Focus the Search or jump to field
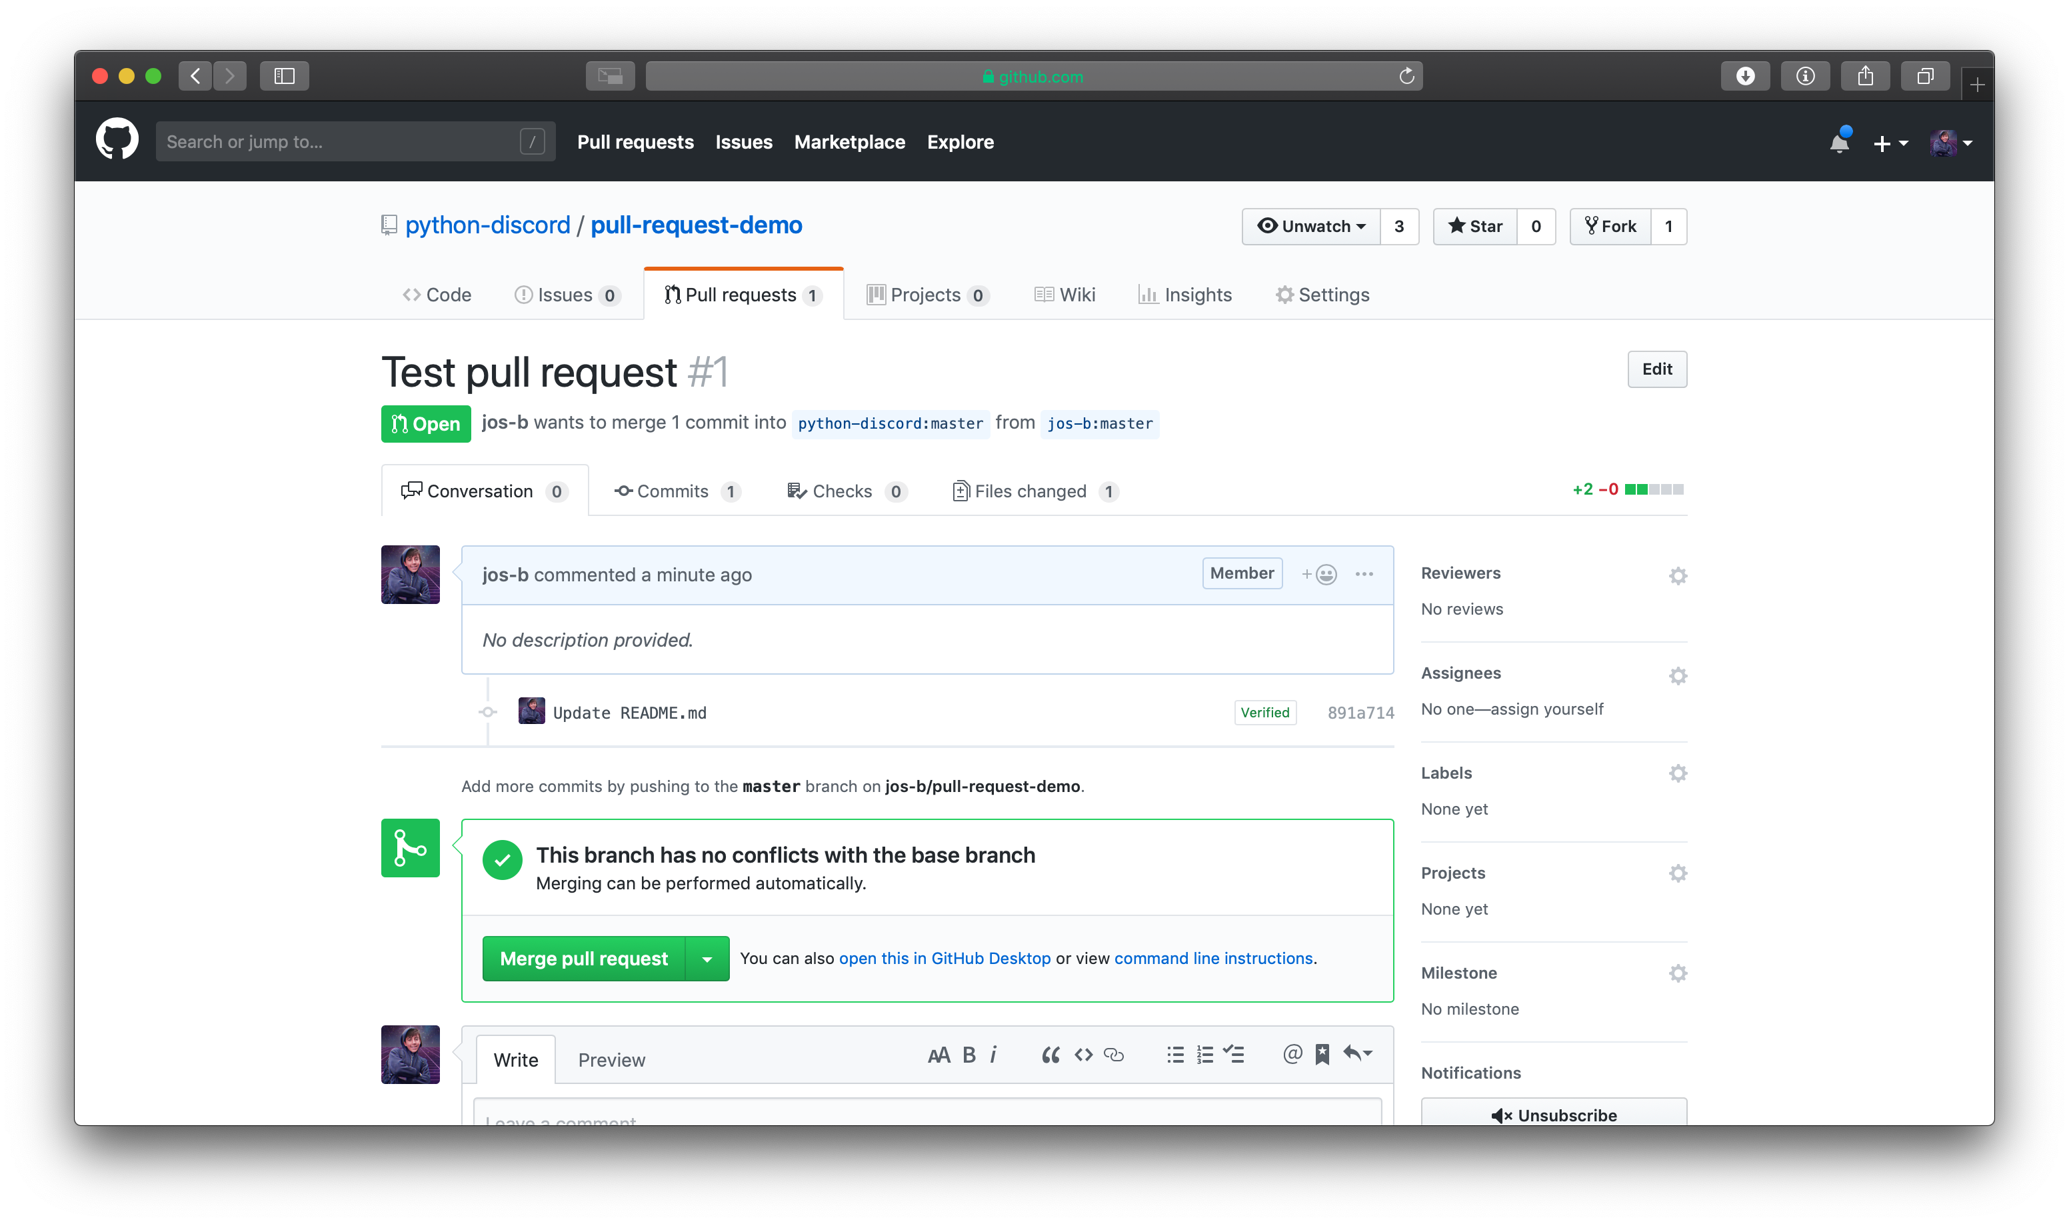2069x1224 pixels. pyautogui.click(x=355, y=142)
